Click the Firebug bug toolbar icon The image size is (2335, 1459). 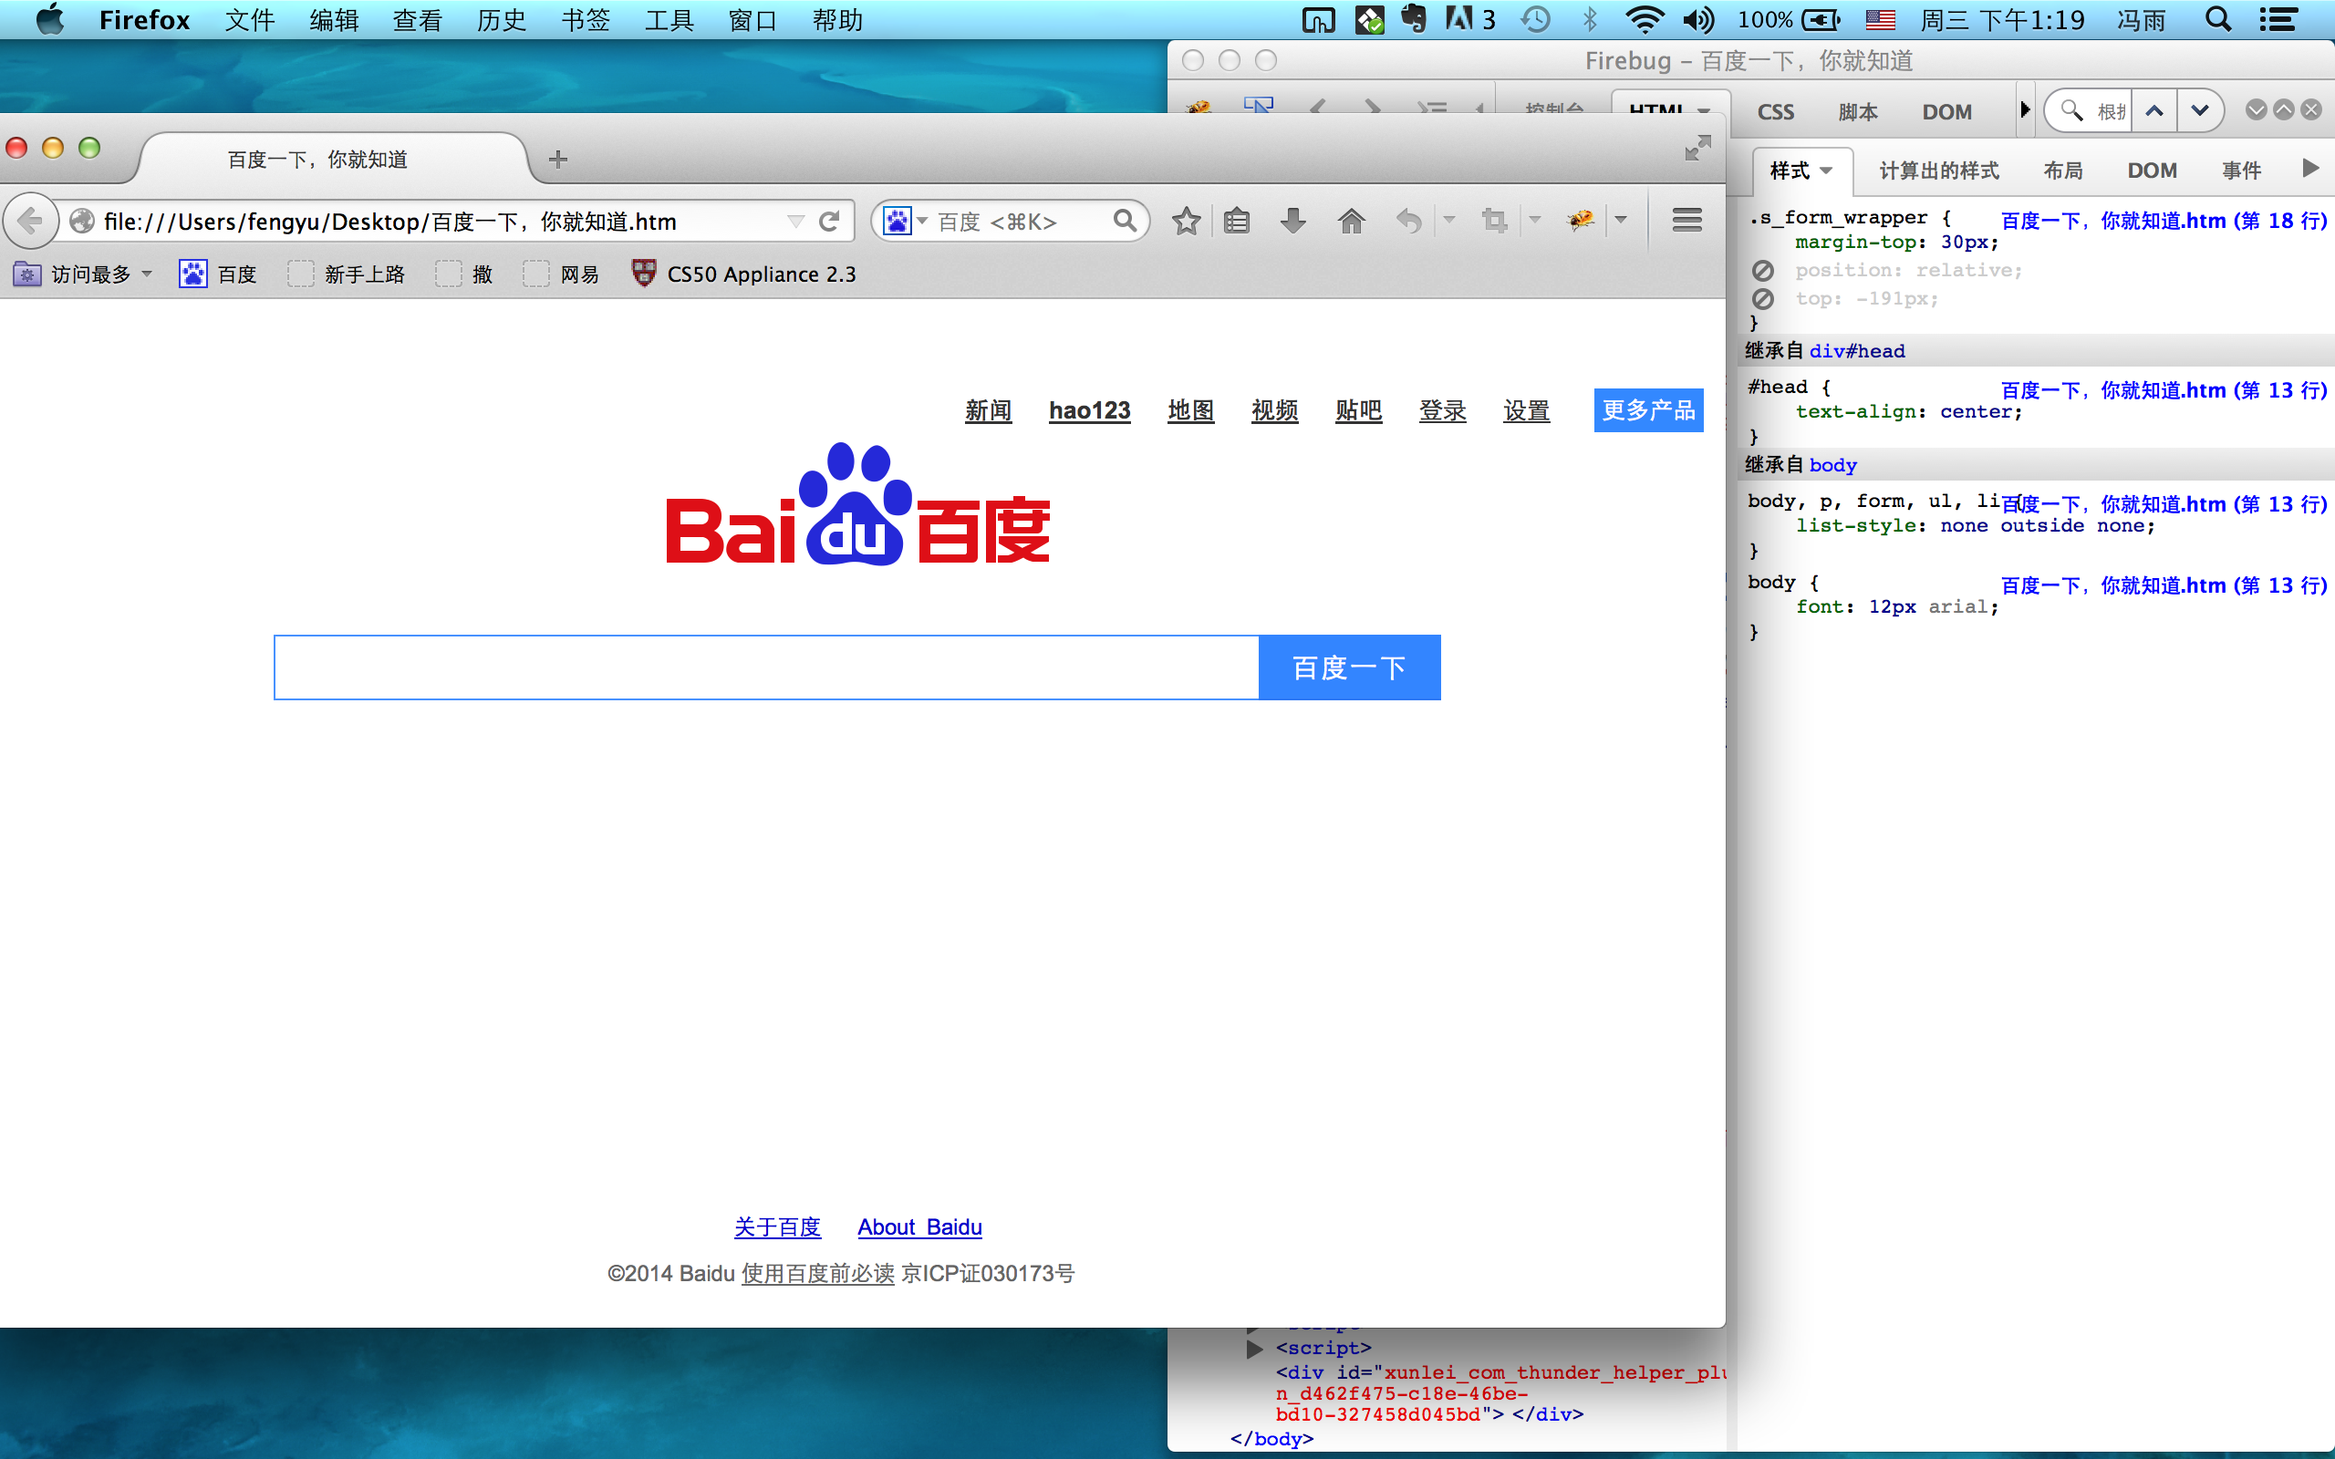1581,221
